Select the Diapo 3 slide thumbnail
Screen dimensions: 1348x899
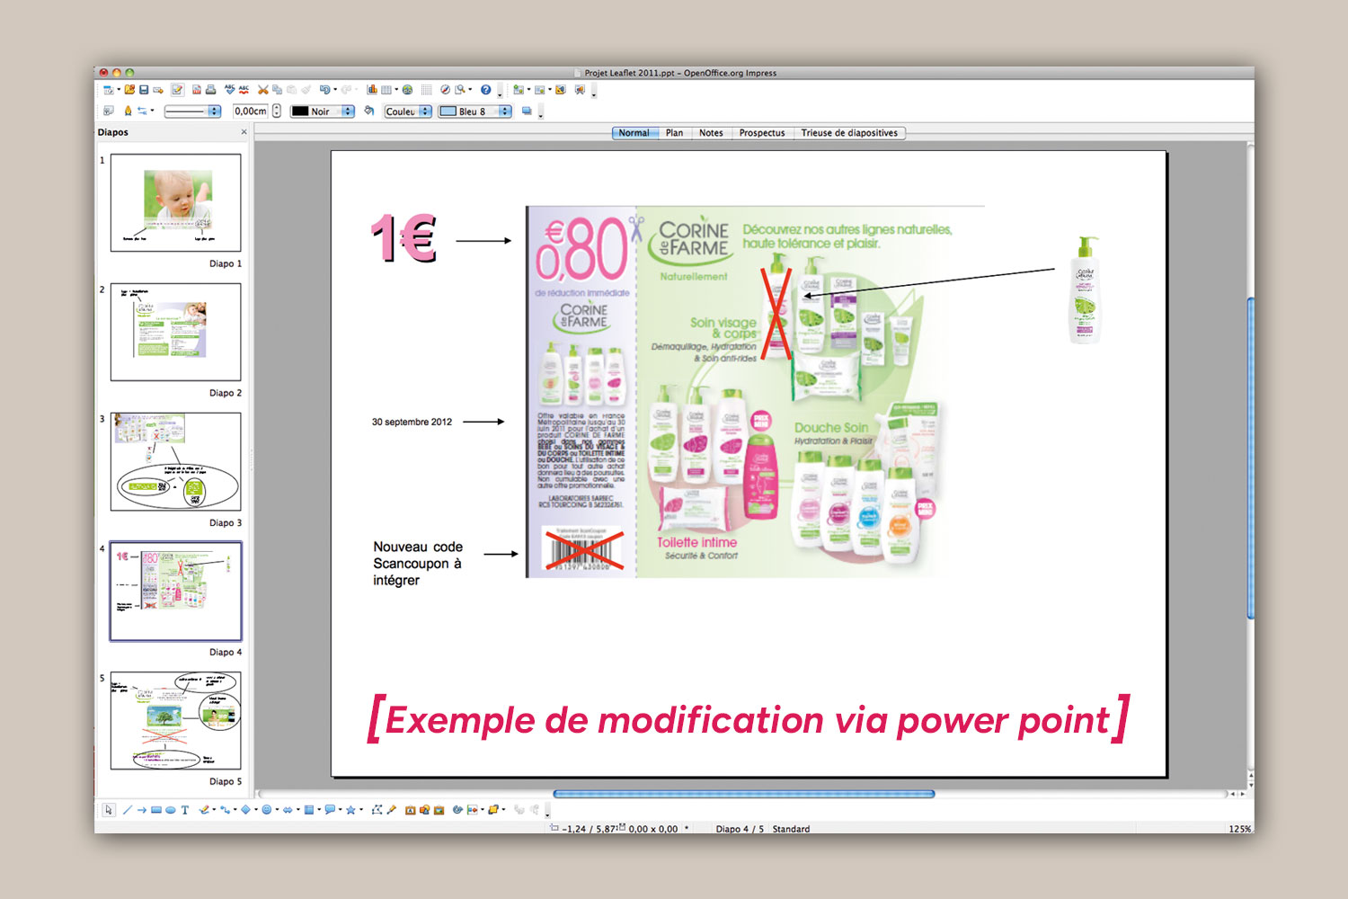tap(175, 461)
